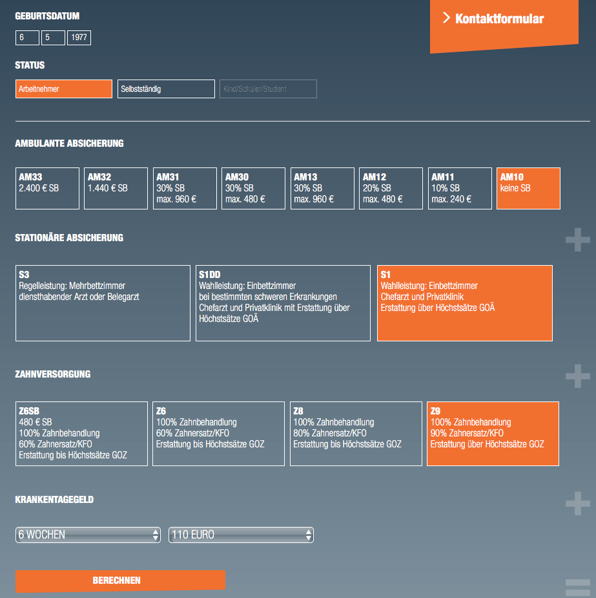Select Selbstständig status
Image resolution: width=596 pixels, height=598 pixels.
[166, 89]
